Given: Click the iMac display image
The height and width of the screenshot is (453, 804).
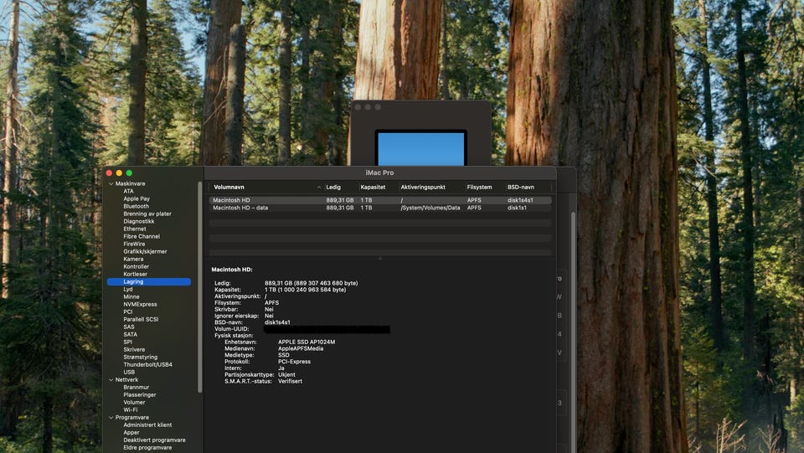Looking at the screenshot, I should pos(420,148).
